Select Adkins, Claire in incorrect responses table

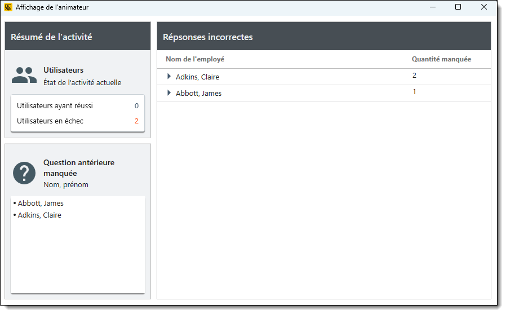197,77
